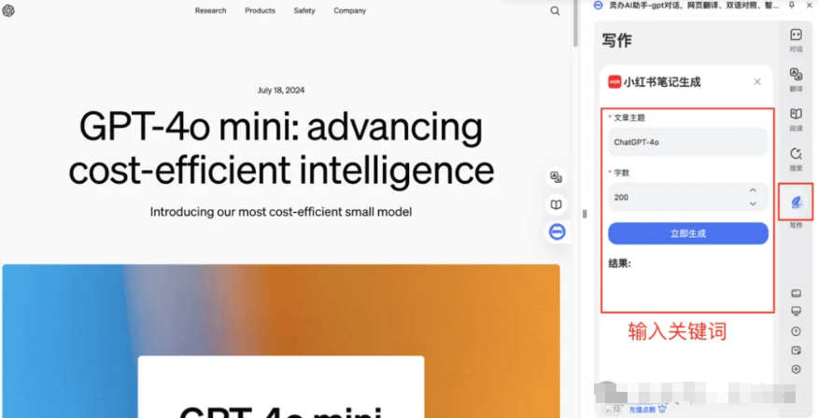Click the circled up-arrow icon in sidebar

796,331
